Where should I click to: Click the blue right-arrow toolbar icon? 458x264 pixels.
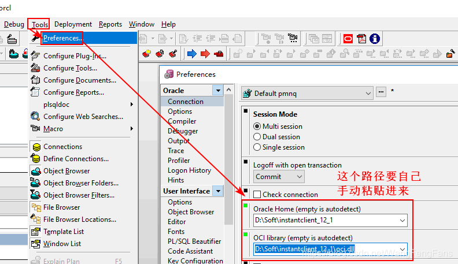[x=191, y=54]
